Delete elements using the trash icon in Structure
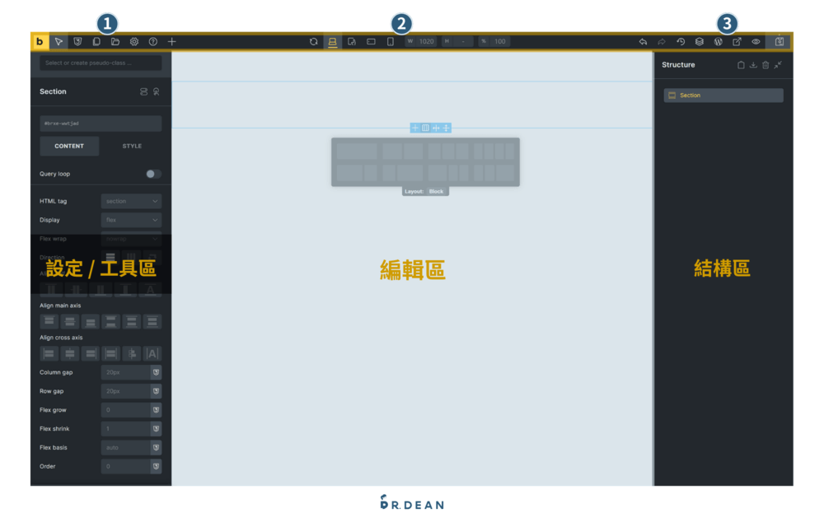This screenshot has width=824, height=518. click(x=765, y=64)
